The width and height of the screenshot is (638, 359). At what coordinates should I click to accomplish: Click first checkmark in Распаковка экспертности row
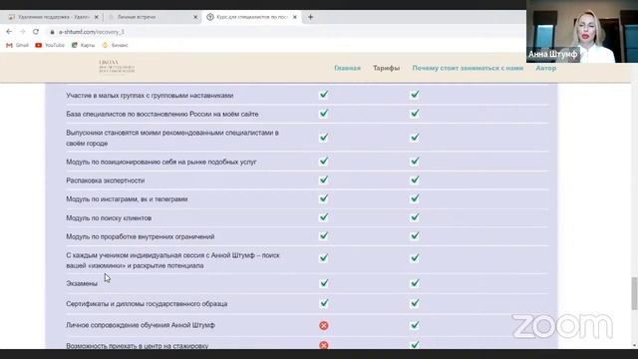pyautogui.click(x=324, y=179)
